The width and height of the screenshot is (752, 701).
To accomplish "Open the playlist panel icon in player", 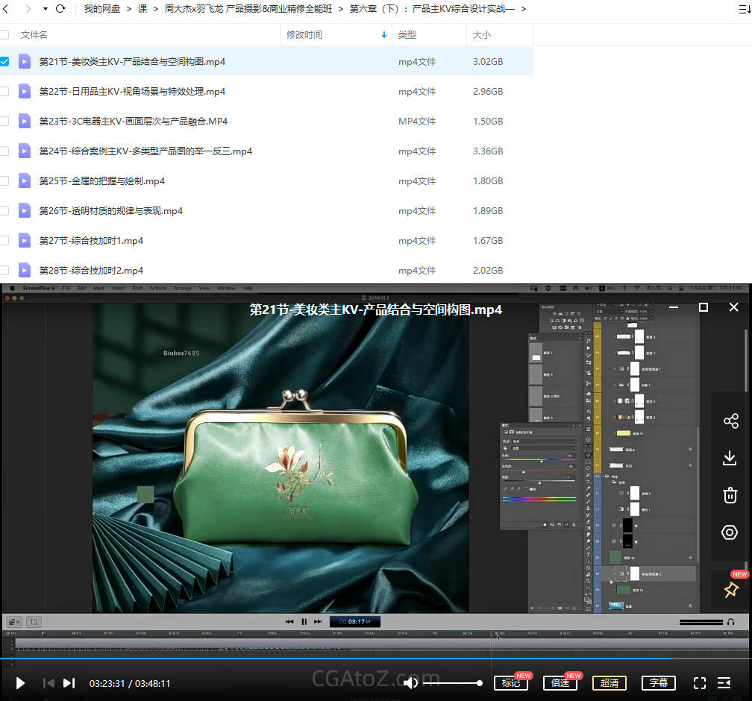I will 724,682.
